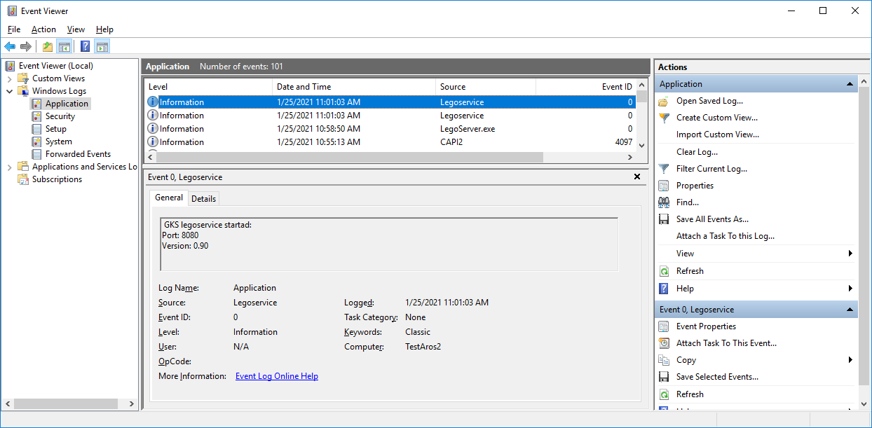Toggle the Show/Hide Action Pane toolbar icon
This screenshot has height=428, width=872.
coord(102,47)
